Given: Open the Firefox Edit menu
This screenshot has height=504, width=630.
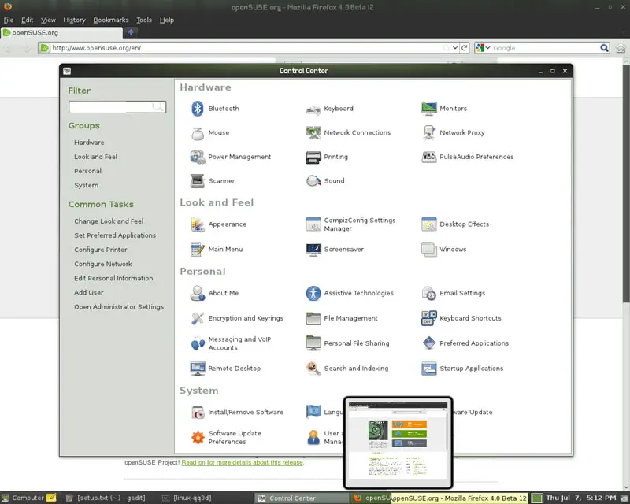Looking at the screenshot, I should [x=27, y=20].
